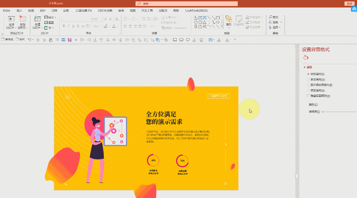Image resolution: width=357 pixels, height=198 pixels.
Task: Click the align left icon in quick toolbar
Action: (x=82, y=40)
